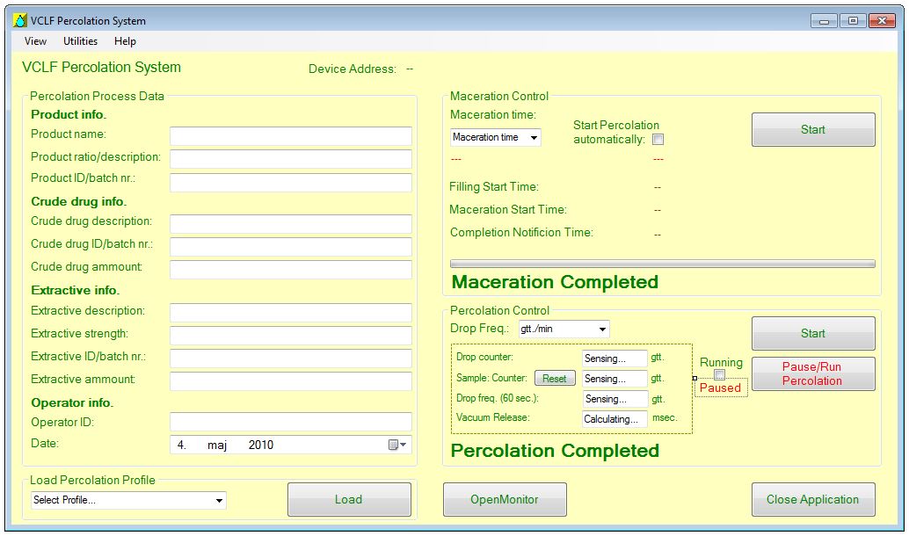
Task: Click the Pause/Run Percolation button
Action: click(x=813, y=373)
